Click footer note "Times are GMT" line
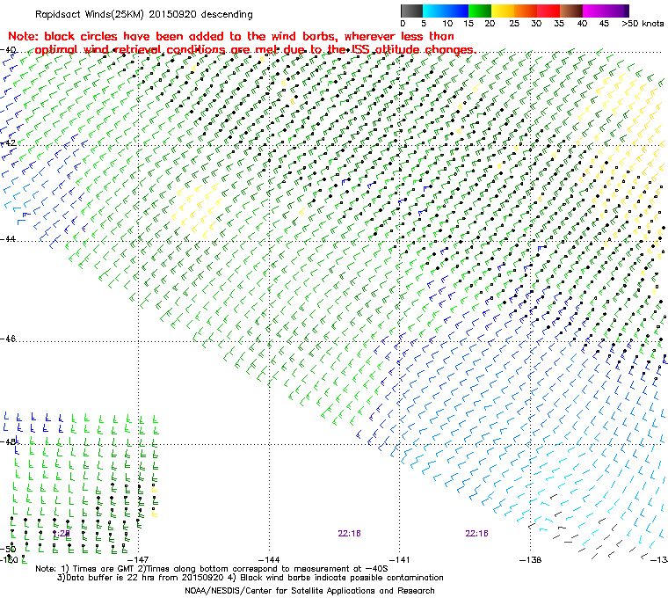The height and width of the screenshot is (605, 668). 212,569
